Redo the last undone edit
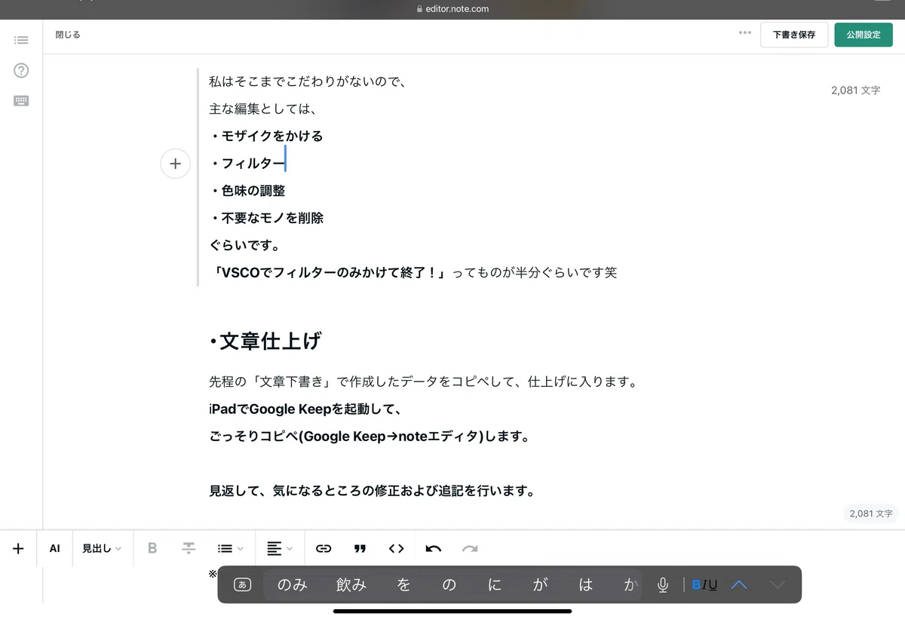 [x=470, y=549]
